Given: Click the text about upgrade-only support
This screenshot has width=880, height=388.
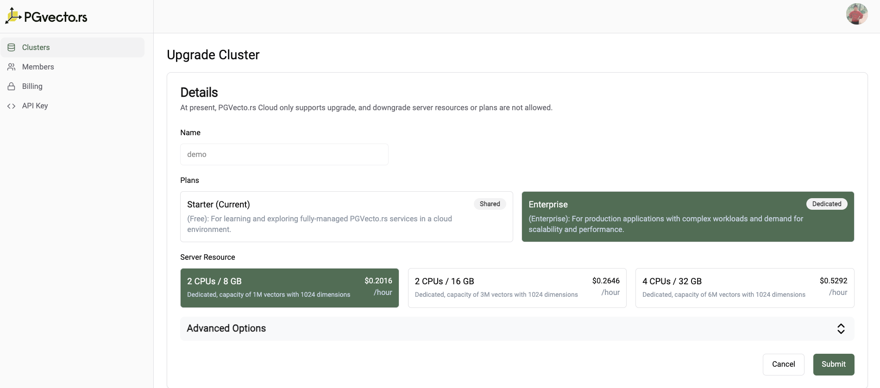Looking at the screenshot, I should (366, 107).
